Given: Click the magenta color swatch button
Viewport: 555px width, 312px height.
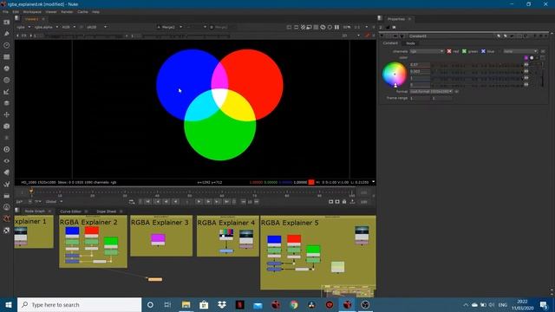Looking at the screenshot, I should click(x=526, y=58).
